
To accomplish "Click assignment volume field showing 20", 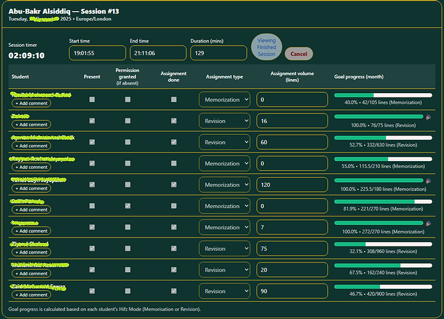I will (292, 270).
